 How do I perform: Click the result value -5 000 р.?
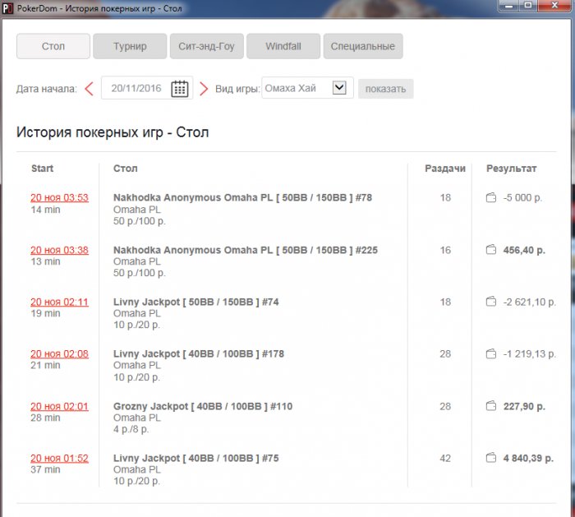point(522,198)
